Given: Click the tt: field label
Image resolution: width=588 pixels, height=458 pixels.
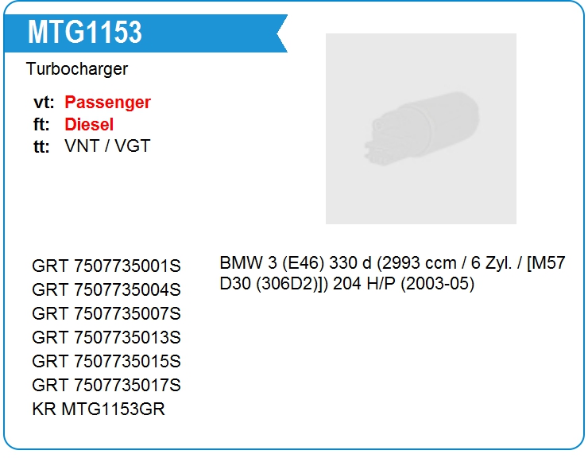Looking at the screenshot, I should click(x=41, y=146).
